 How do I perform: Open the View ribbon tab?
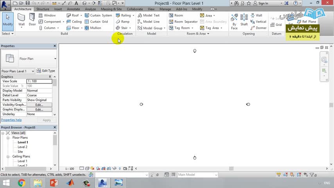point(151,9)
